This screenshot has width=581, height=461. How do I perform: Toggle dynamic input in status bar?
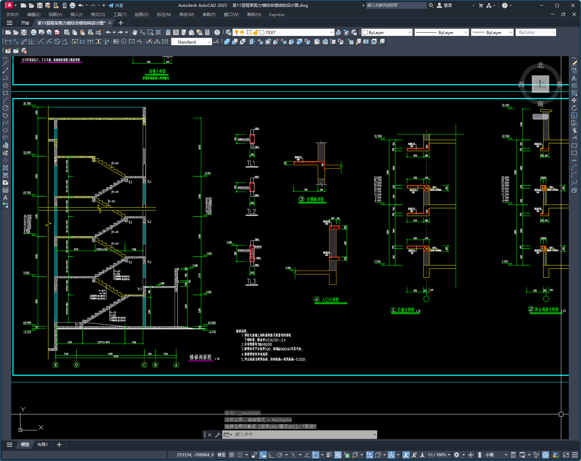tap(263, 455)
